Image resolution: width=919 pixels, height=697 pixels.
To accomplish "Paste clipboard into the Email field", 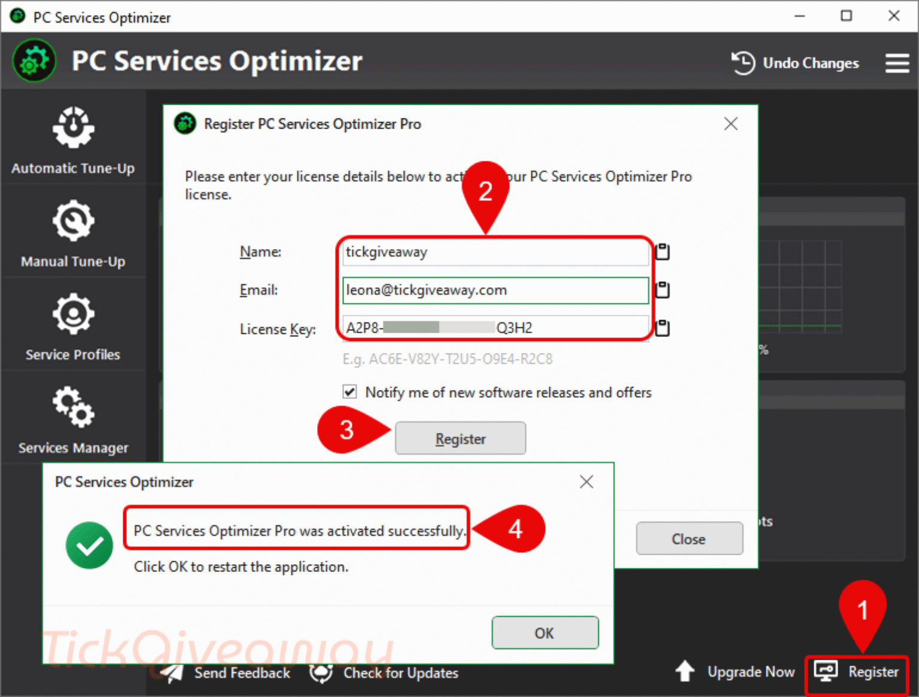I will click(x=662, y=290).
